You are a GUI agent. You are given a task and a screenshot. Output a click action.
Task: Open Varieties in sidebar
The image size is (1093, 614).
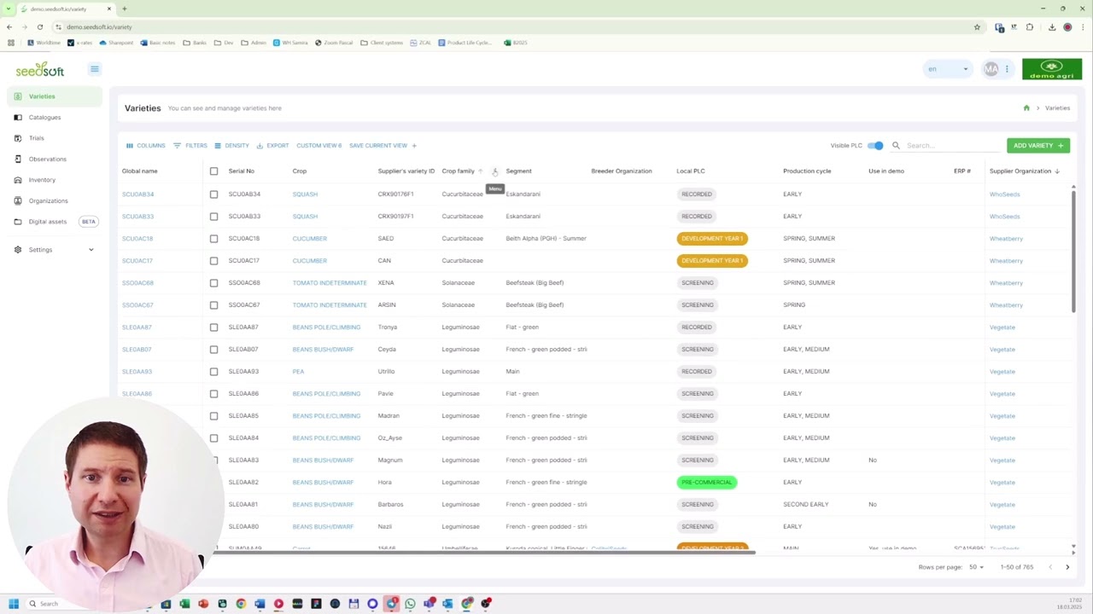click(55, 96)
